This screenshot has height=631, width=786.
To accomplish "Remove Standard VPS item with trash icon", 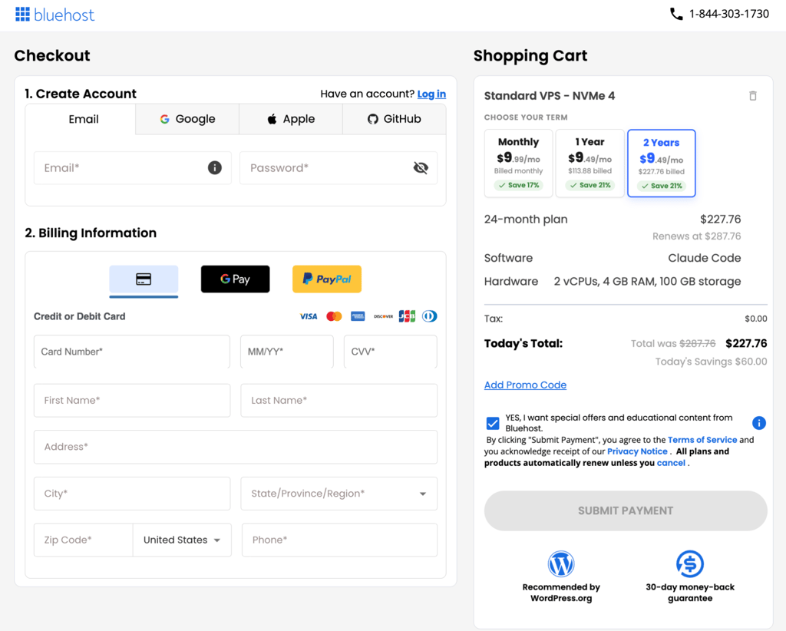I will click(752, 96).
